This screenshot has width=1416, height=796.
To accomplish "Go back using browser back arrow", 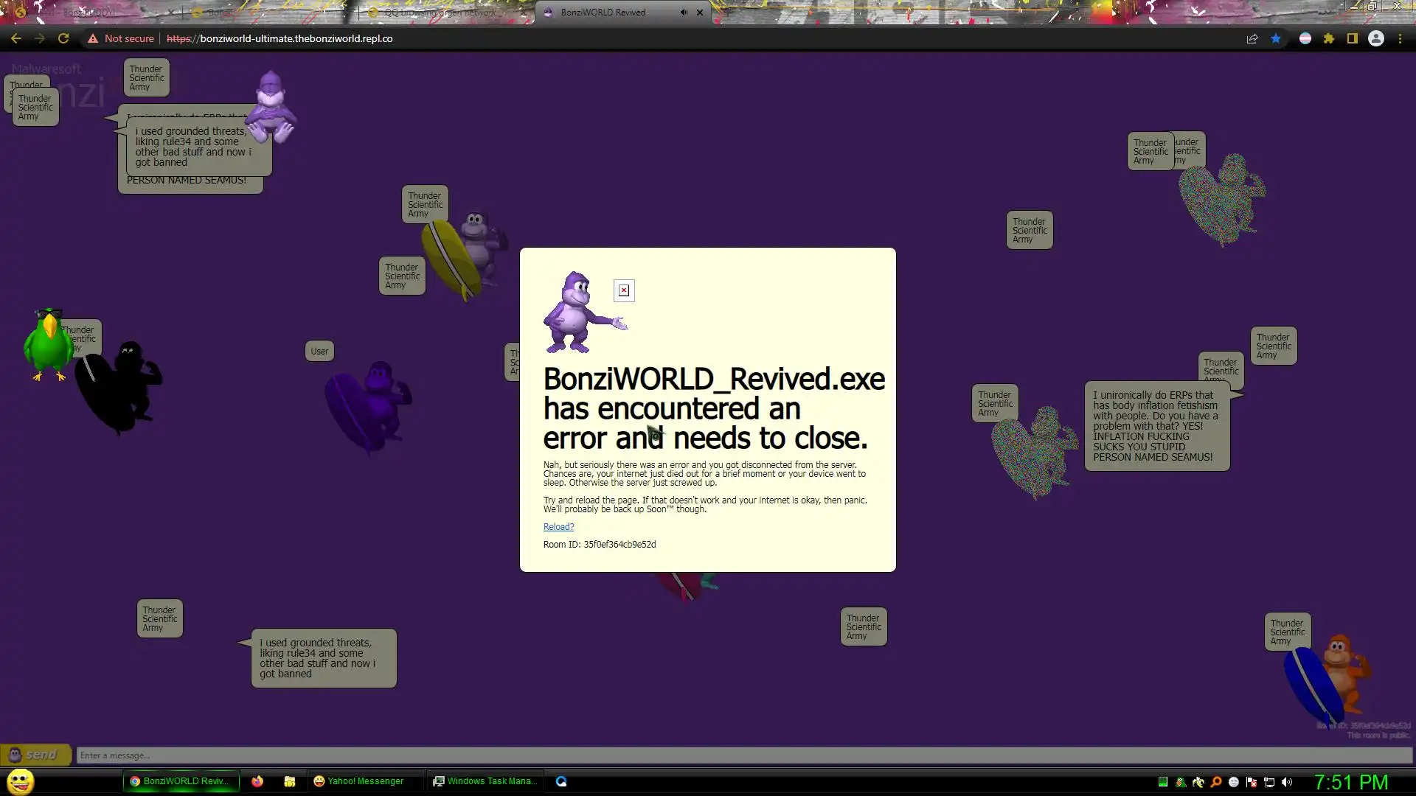I will (16, 38).
